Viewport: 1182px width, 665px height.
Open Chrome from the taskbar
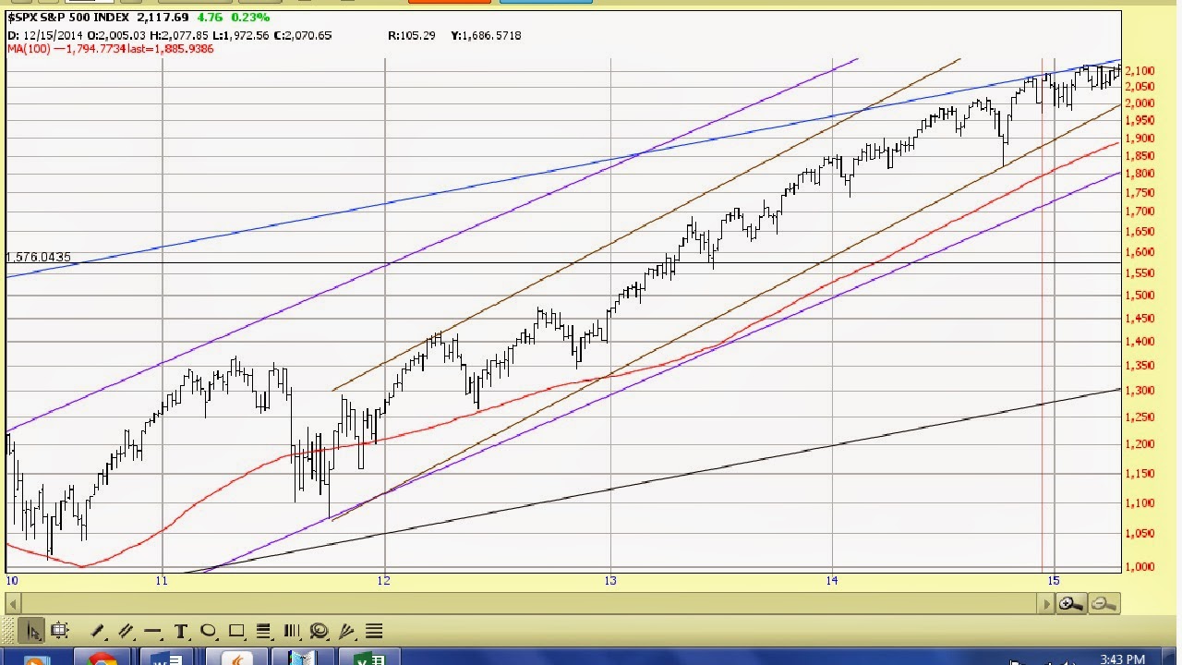[x=102, y=659]
